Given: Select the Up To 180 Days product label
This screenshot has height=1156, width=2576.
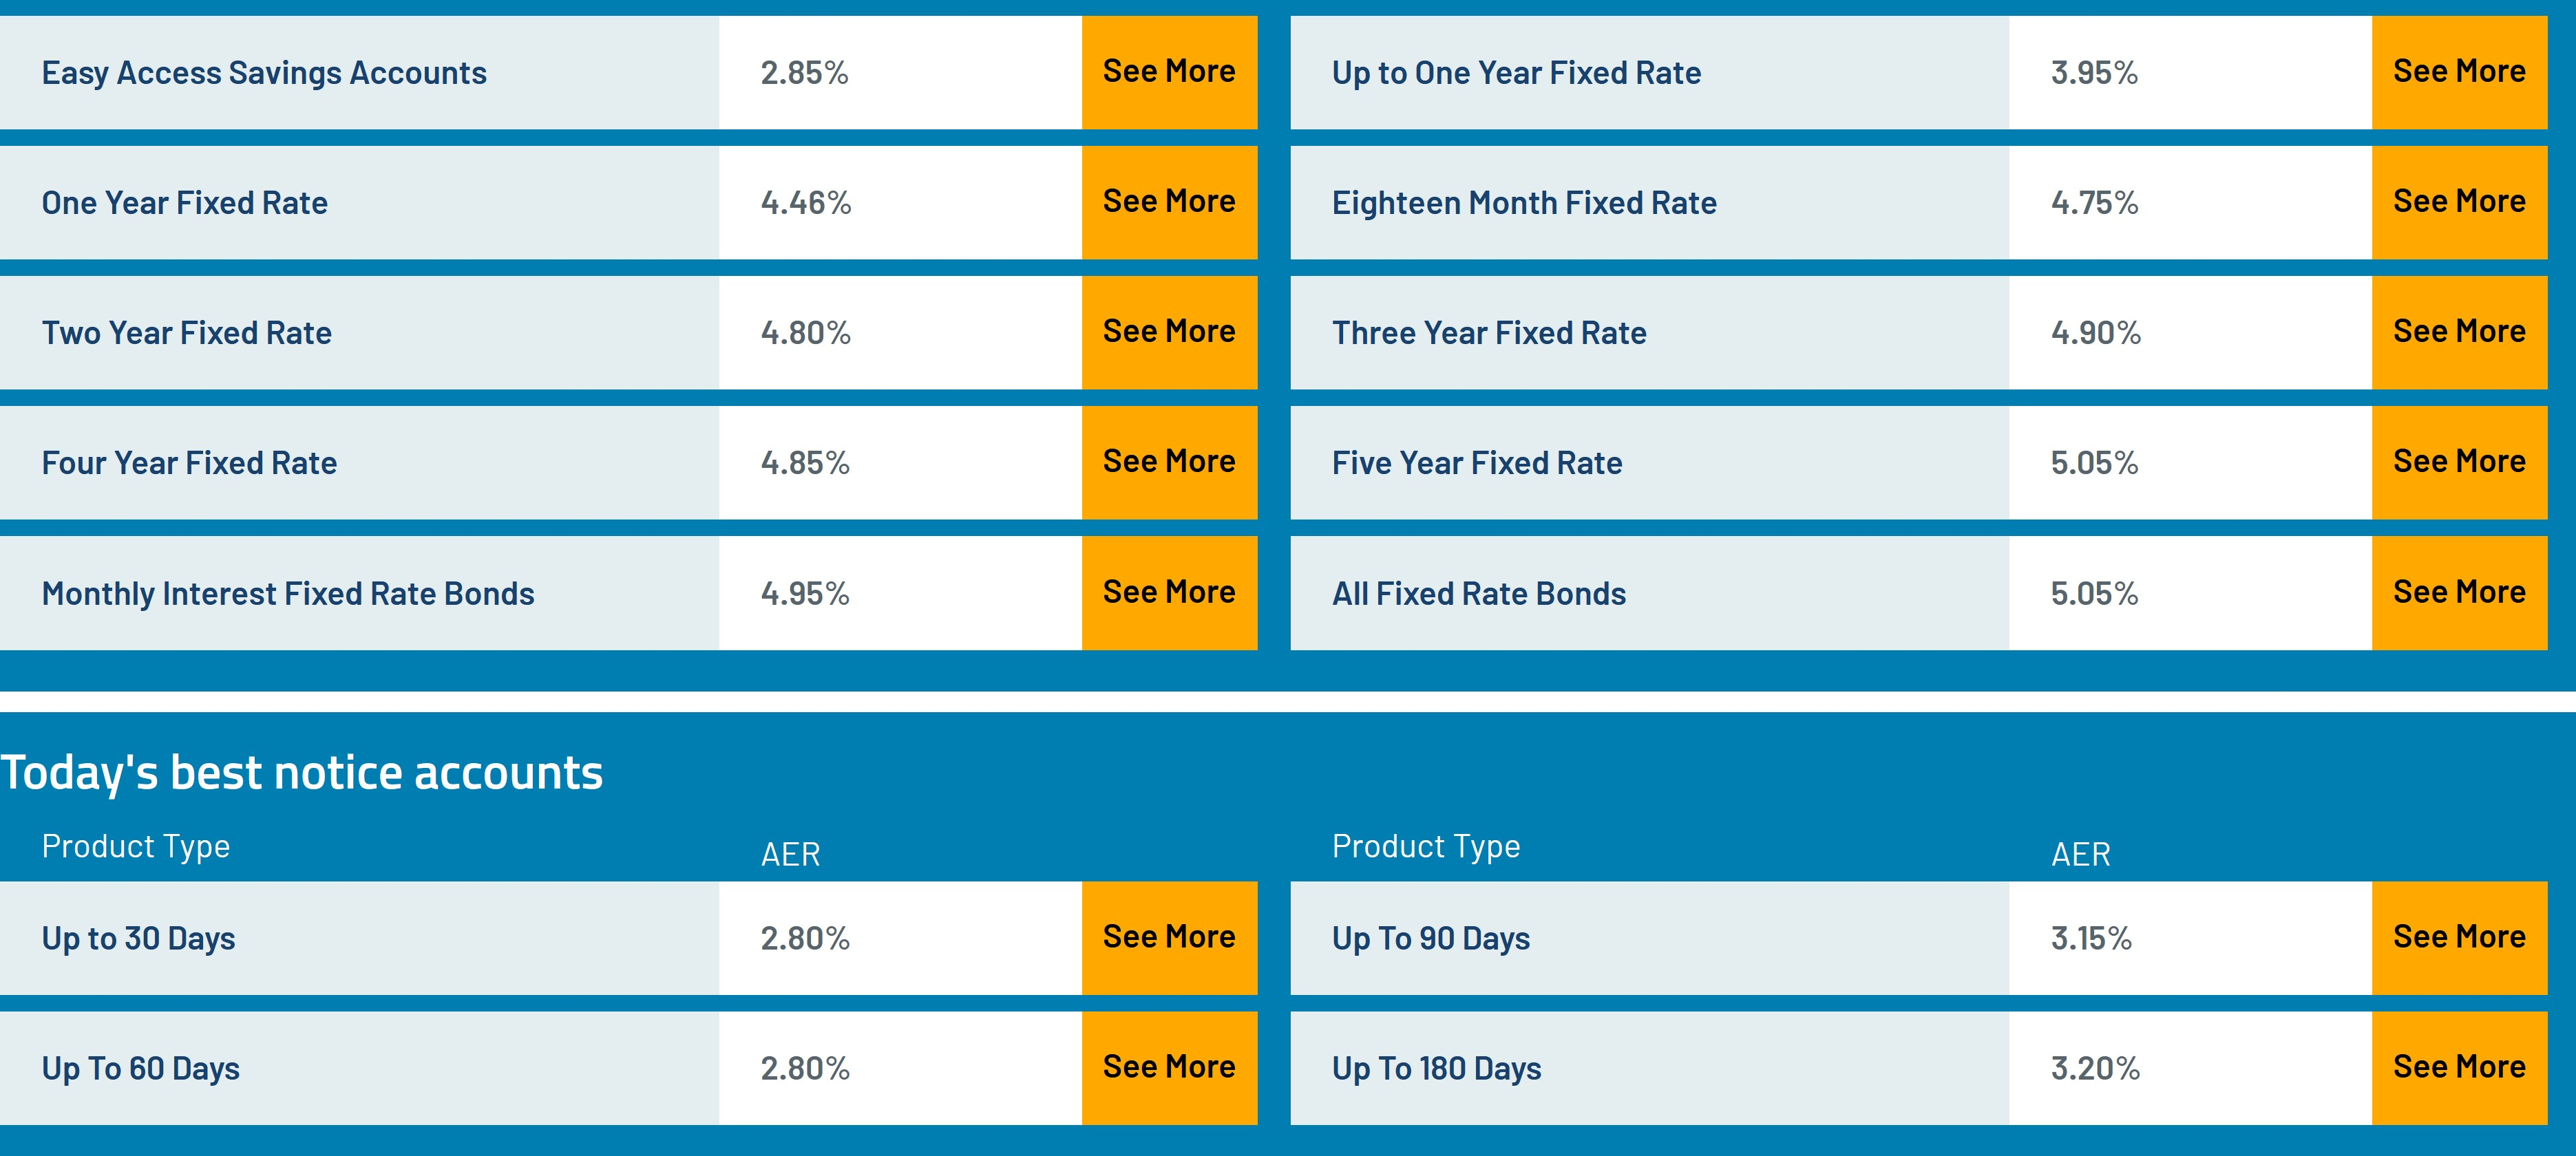Looking at the screenshot, I should (x=1436, y=1068).
